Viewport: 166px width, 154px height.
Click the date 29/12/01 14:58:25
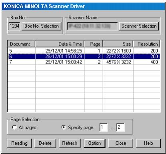click(64, 51)
